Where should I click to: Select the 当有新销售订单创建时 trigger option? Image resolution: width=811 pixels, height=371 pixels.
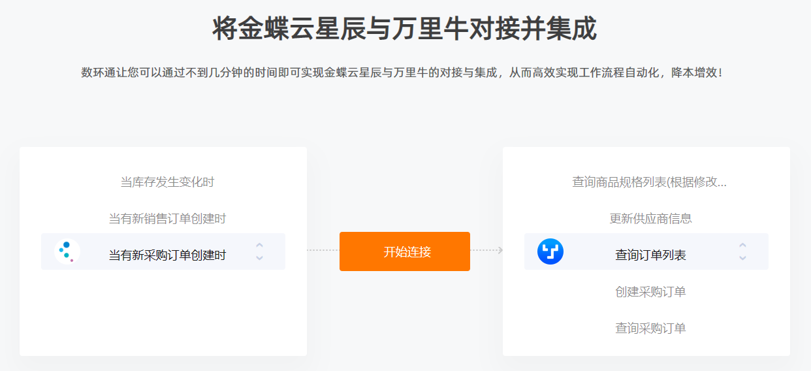click(167, 219)
